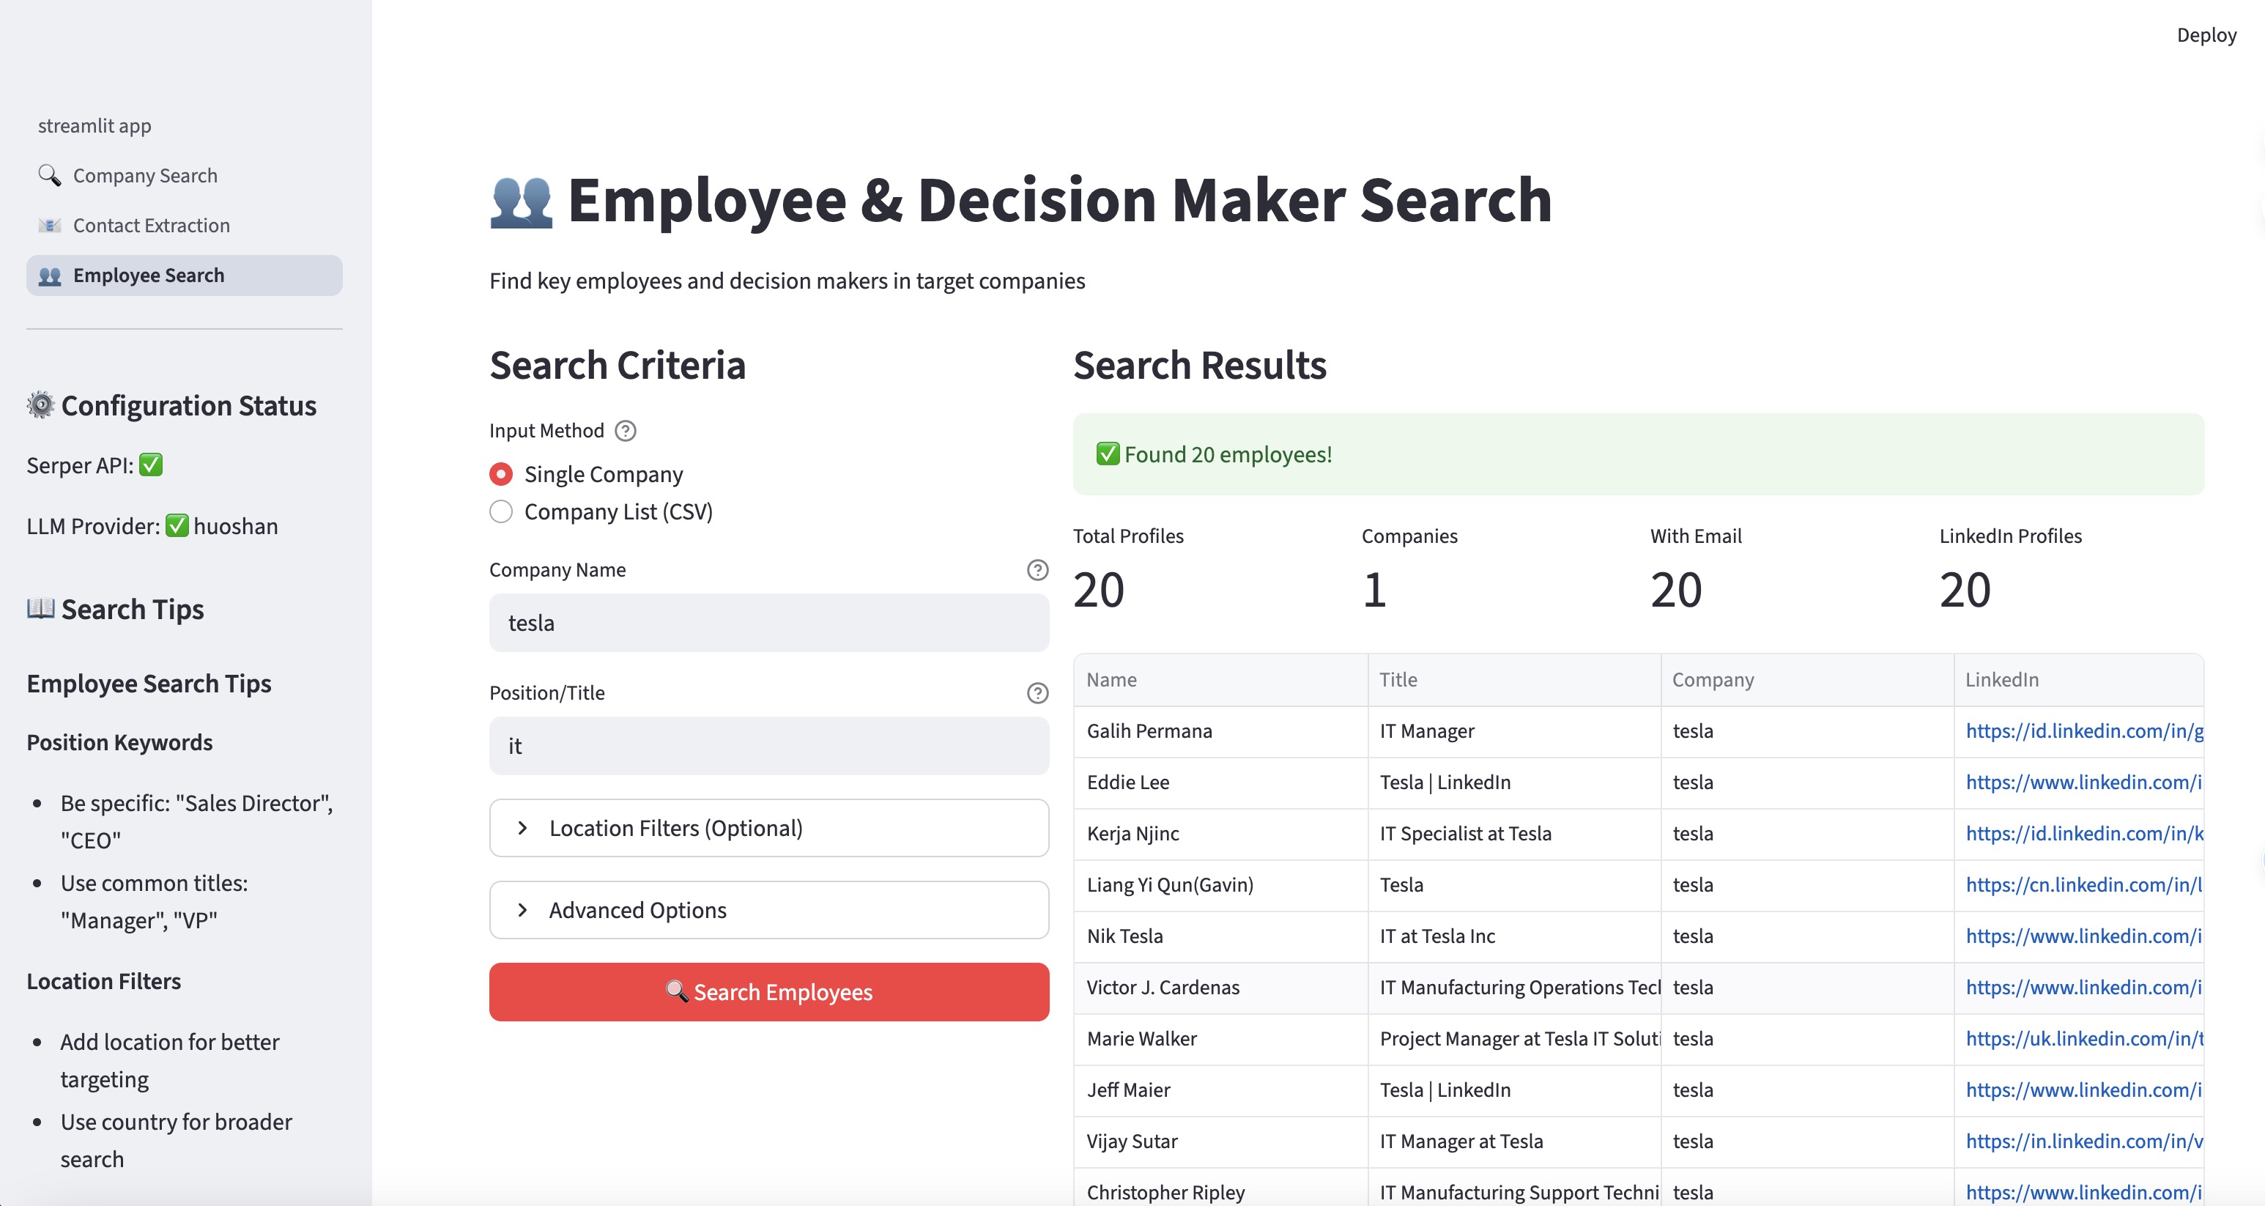Click the Search Employees button

769,992
